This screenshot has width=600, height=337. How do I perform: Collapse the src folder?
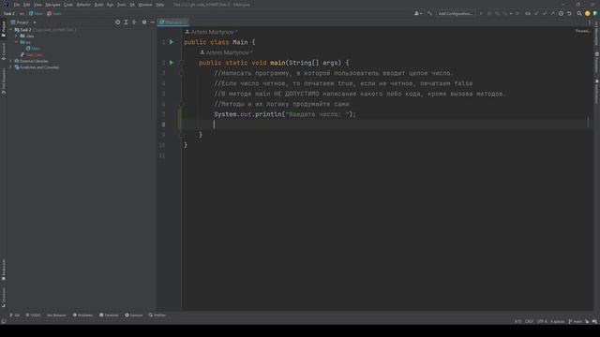click(17, 42)
